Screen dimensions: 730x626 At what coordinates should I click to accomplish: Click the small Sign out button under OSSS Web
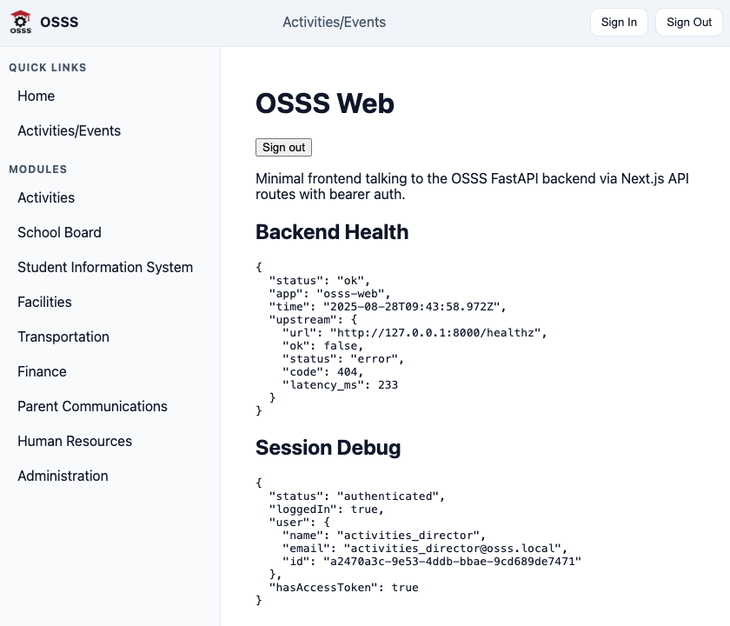click(283, 147)
